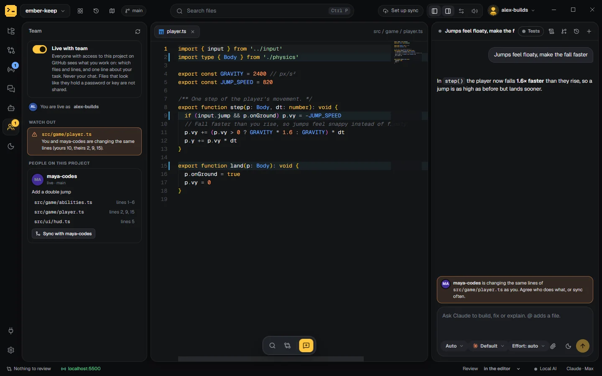
Task: Click Sync with maya-codes button
Action: click(x=64, y=234)
